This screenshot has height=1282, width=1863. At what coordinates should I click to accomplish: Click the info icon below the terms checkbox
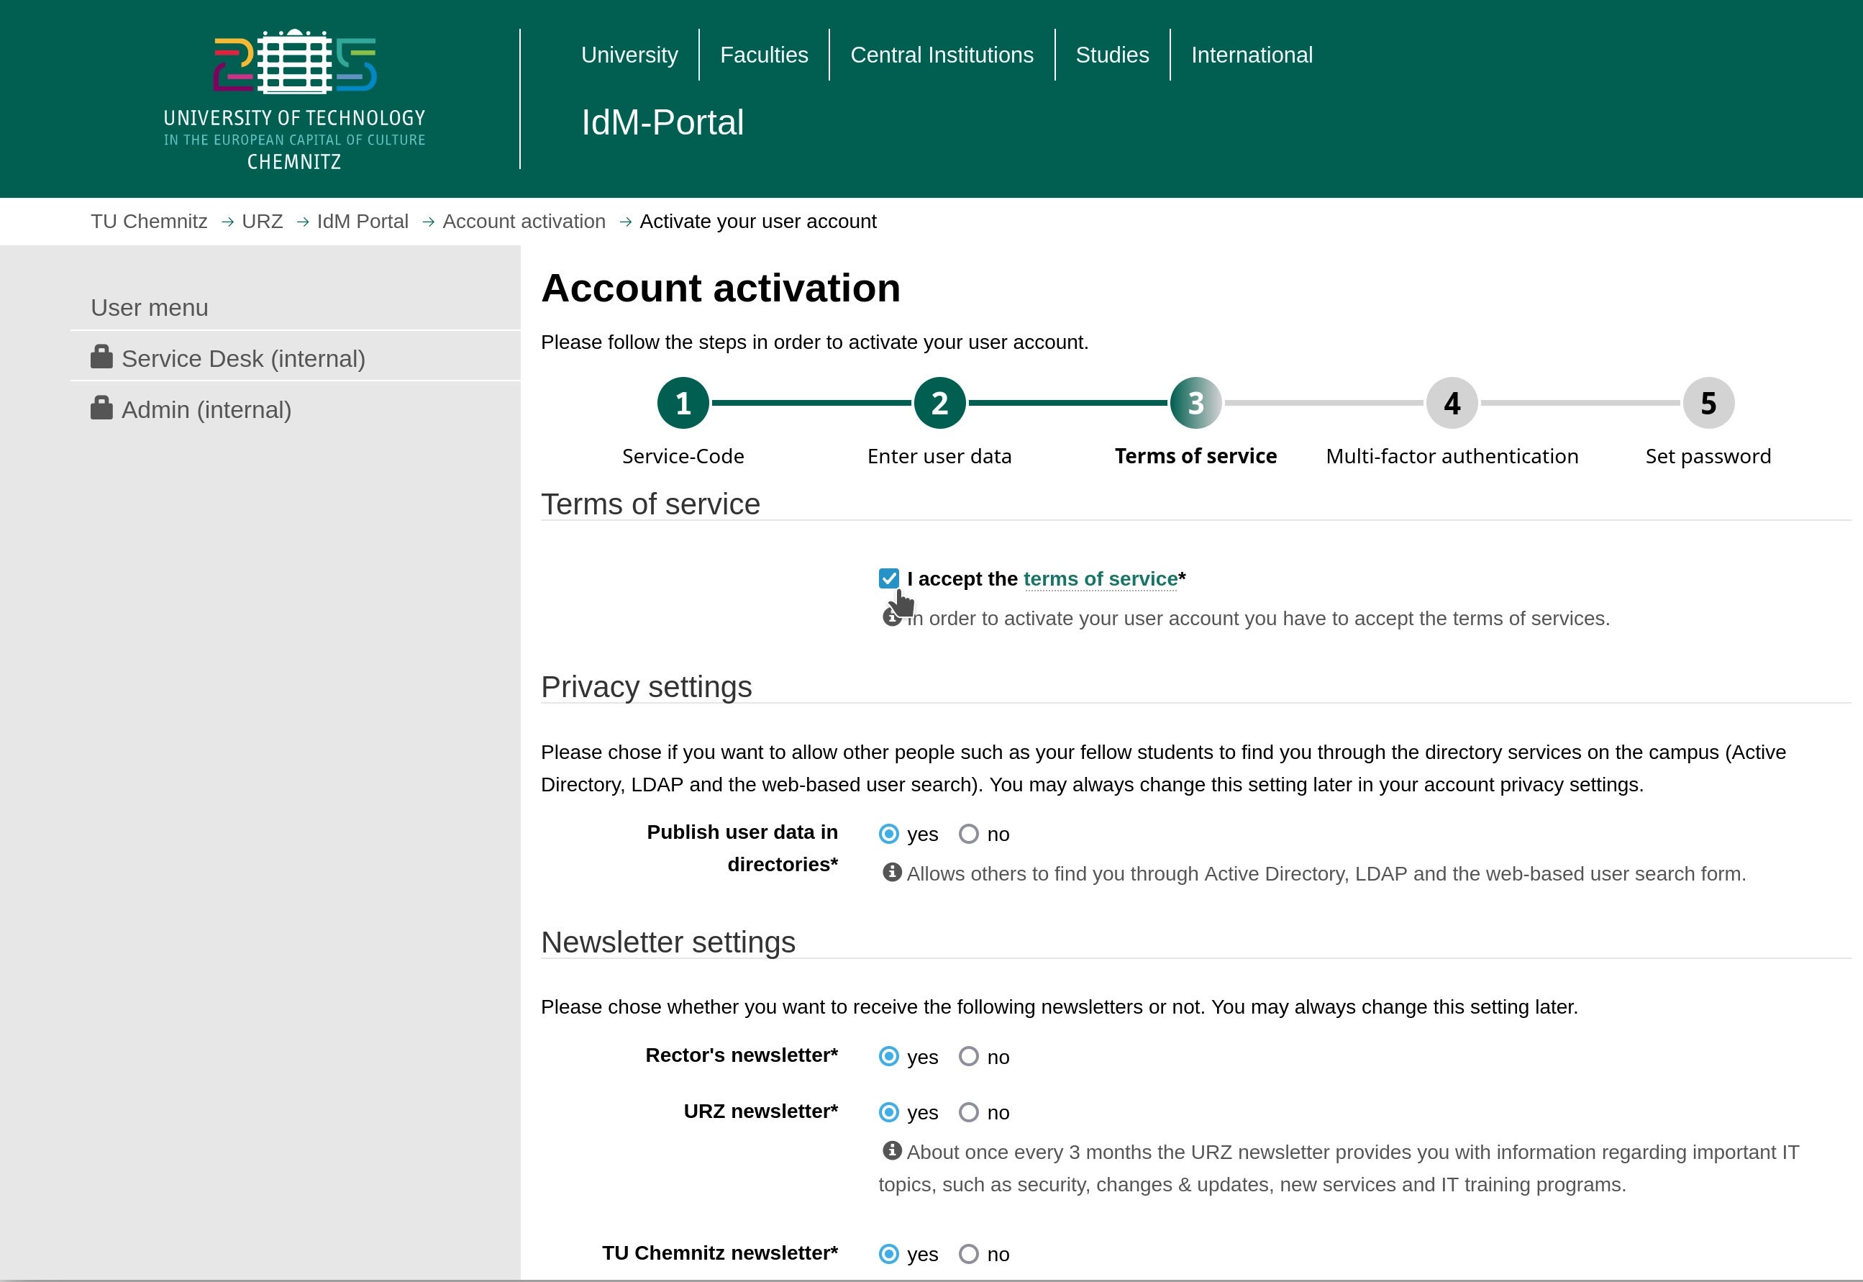tap(891, 618)
